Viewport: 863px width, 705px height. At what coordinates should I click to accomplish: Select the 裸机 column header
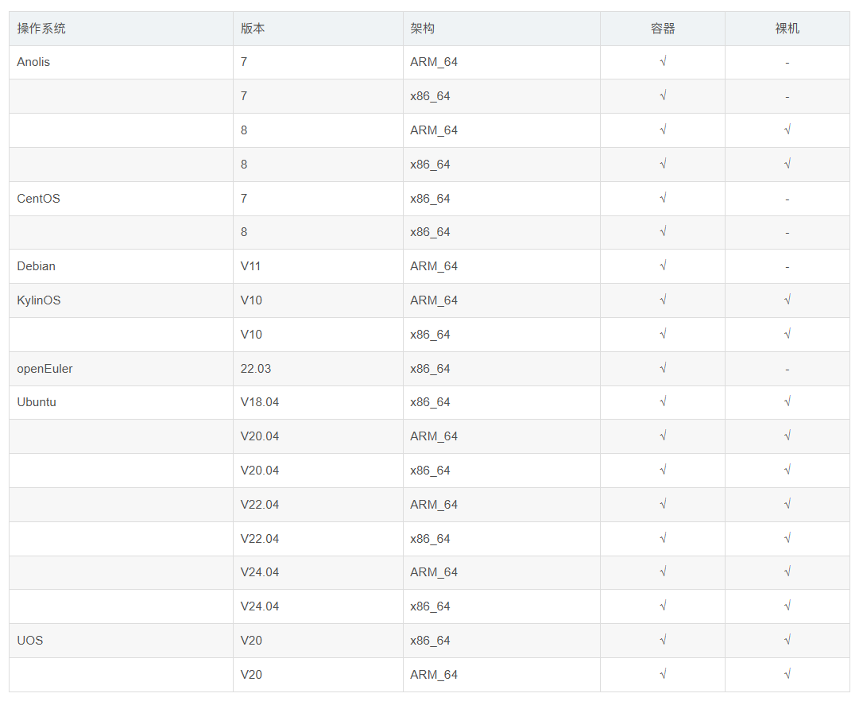coord(787,29)
